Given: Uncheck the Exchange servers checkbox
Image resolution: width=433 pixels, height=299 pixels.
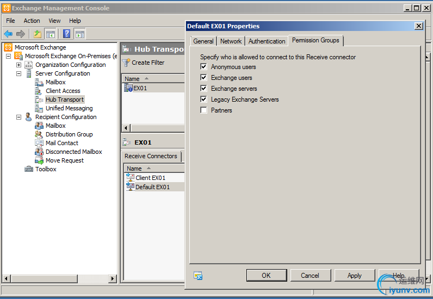Looking at the screenshot, I should (x=203, y=89).
